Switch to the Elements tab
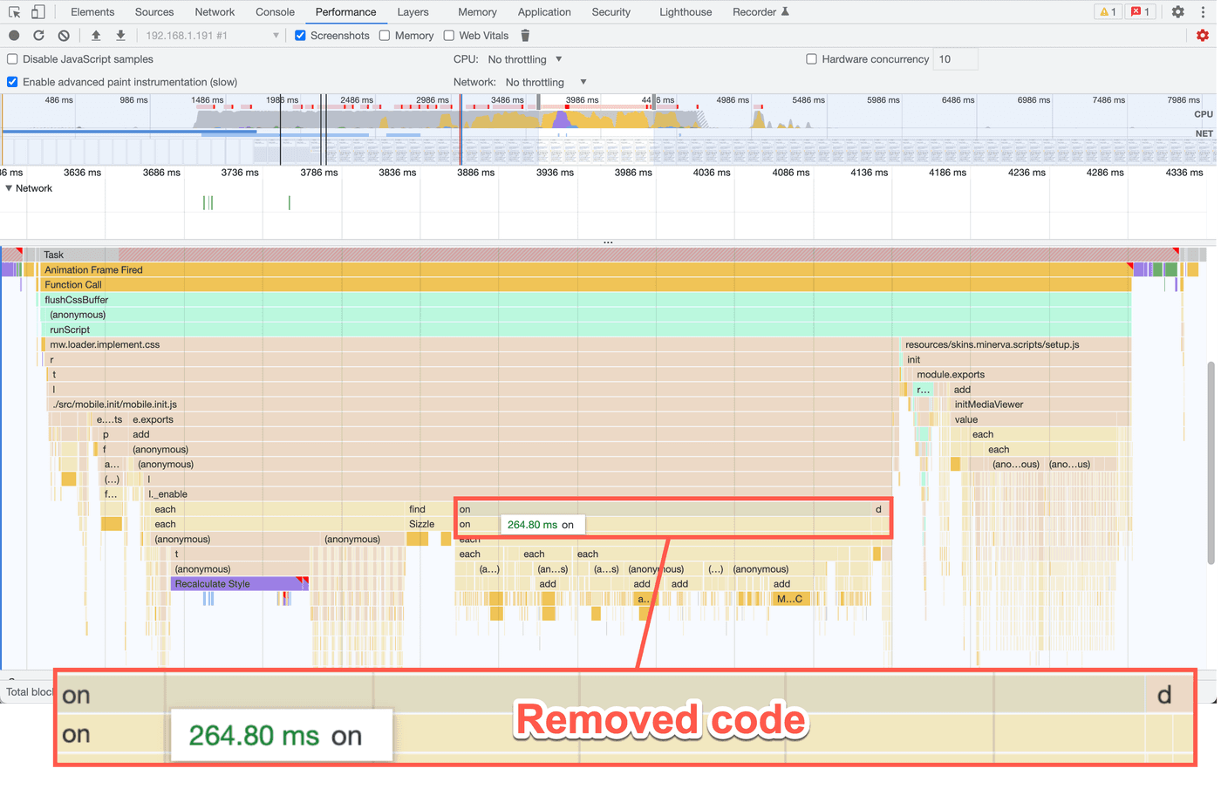The width and height of the screenshot is (1221, 809). pos(92,12)
